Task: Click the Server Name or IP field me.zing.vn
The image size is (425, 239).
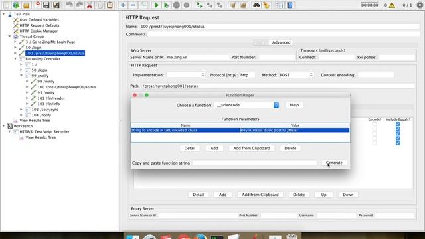Action: pyautogui.click(x=198, y=58)
